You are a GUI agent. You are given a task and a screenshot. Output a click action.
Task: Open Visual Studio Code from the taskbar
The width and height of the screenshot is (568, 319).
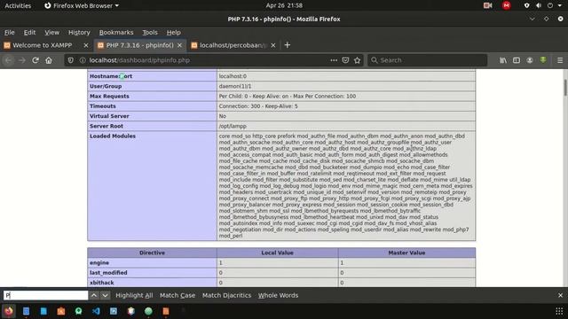point(96,311)
